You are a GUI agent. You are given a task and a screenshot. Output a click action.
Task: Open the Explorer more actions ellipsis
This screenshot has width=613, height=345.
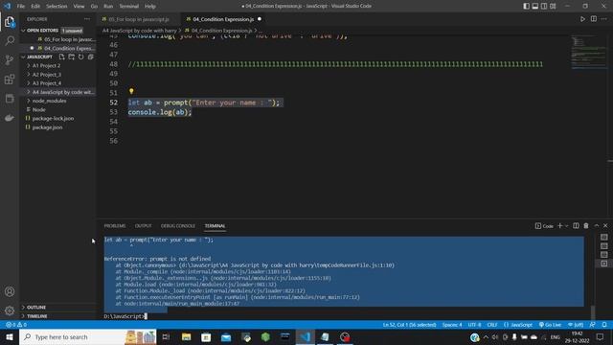click(87, 19)
